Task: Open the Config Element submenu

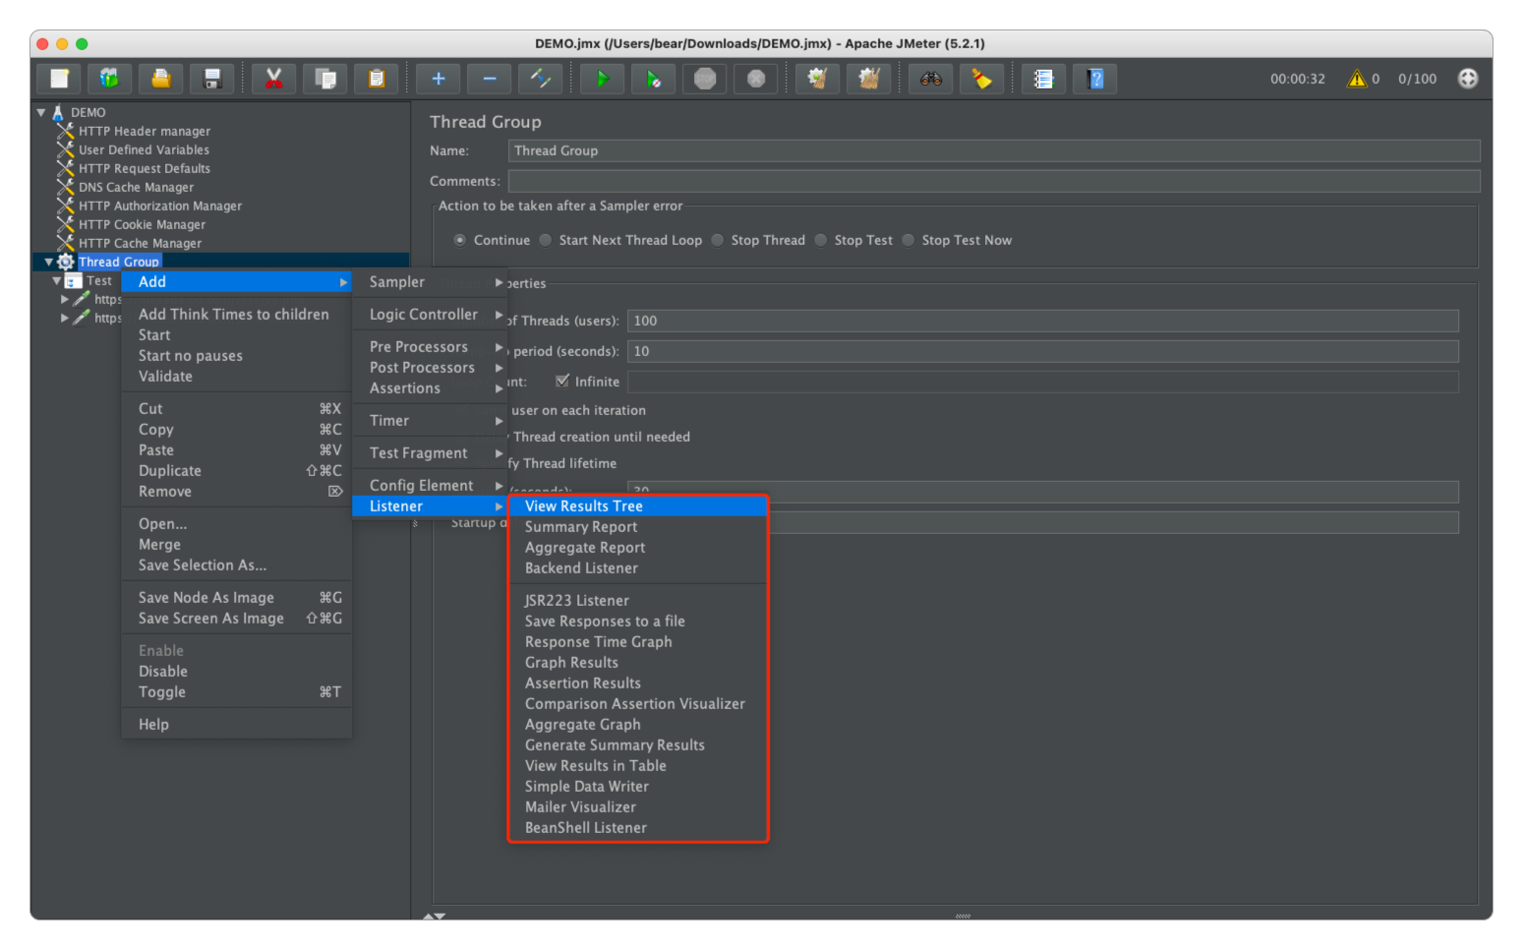Action: click(x=430, y=486)
